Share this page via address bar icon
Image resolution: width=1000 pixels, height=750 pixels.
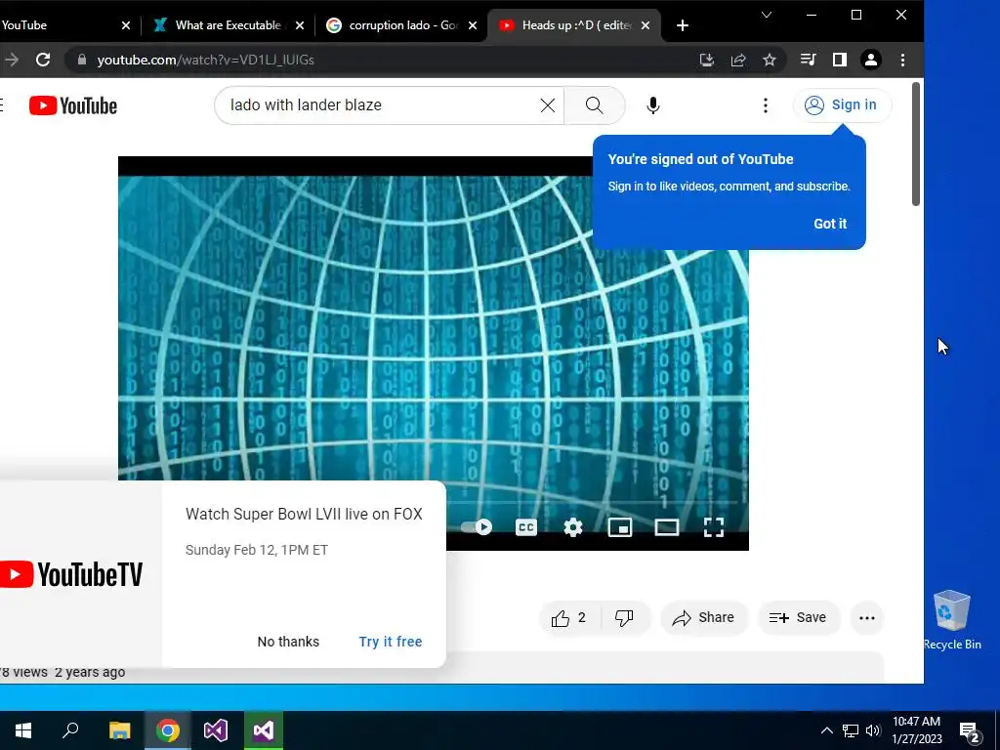[x=738, y=60]
